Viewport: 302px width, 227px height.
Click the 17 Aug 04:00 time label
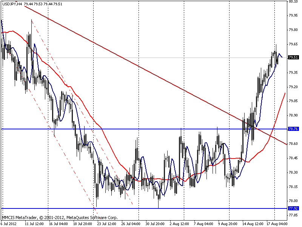click(277, 224)
